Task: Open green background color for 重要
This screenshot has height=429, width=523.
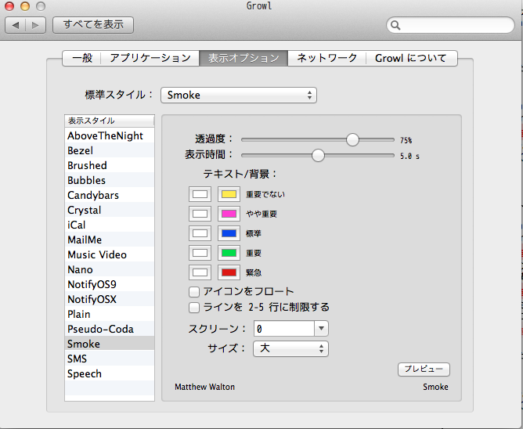Action: click(x=229, y=253)
